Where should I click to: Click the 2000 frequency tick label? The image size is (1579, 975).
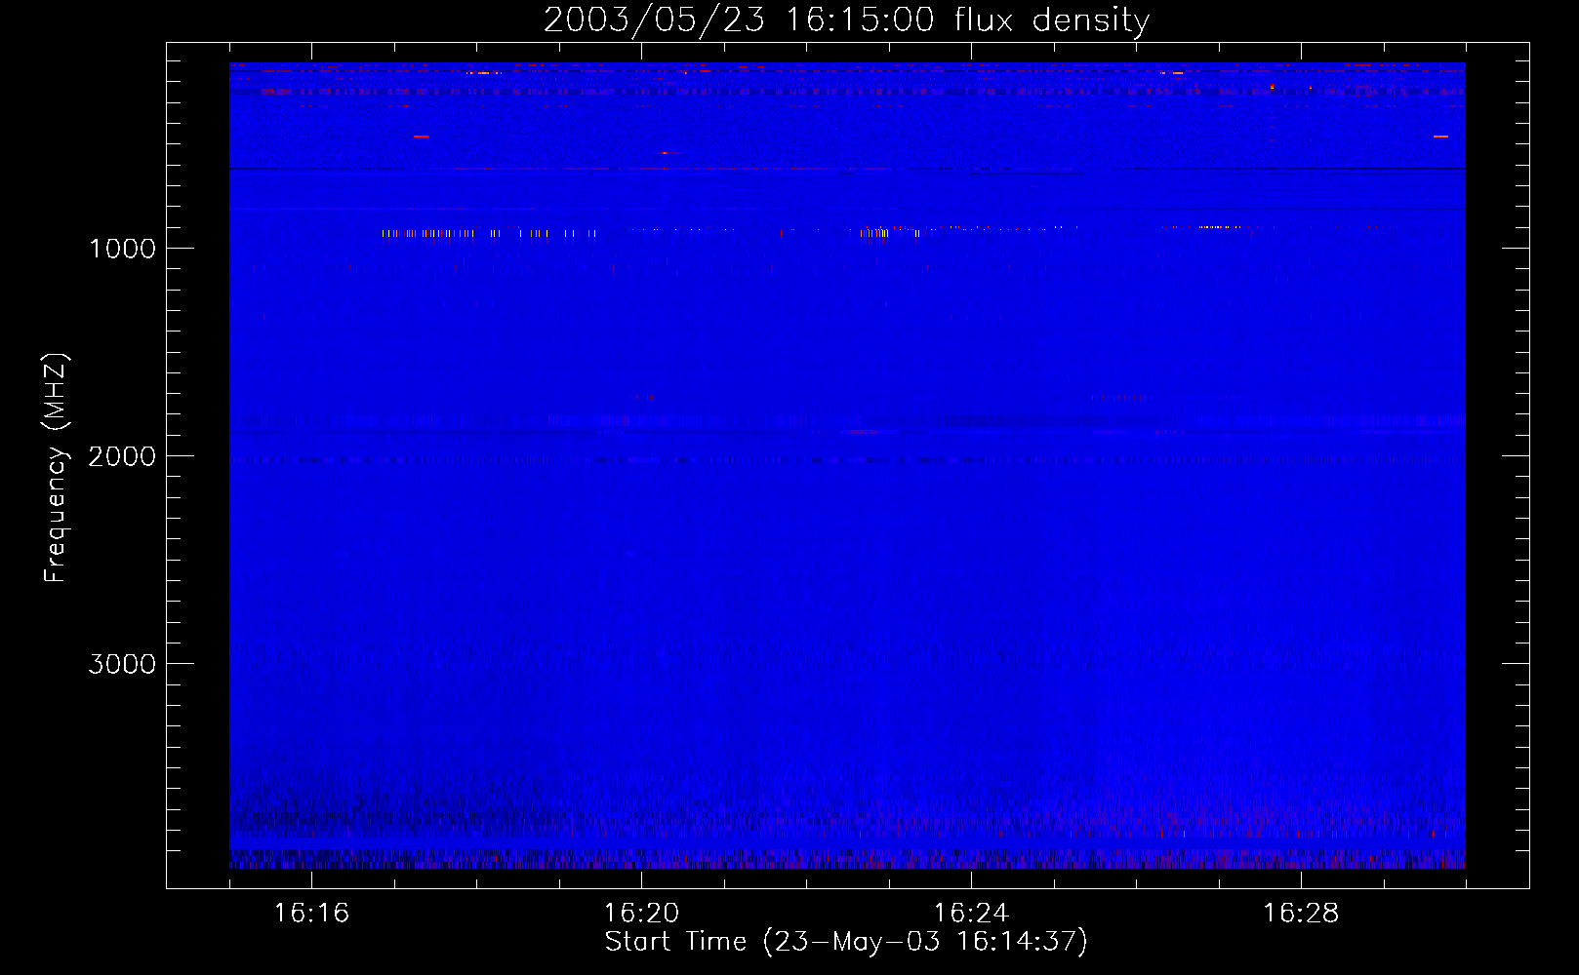click(122, 456)
